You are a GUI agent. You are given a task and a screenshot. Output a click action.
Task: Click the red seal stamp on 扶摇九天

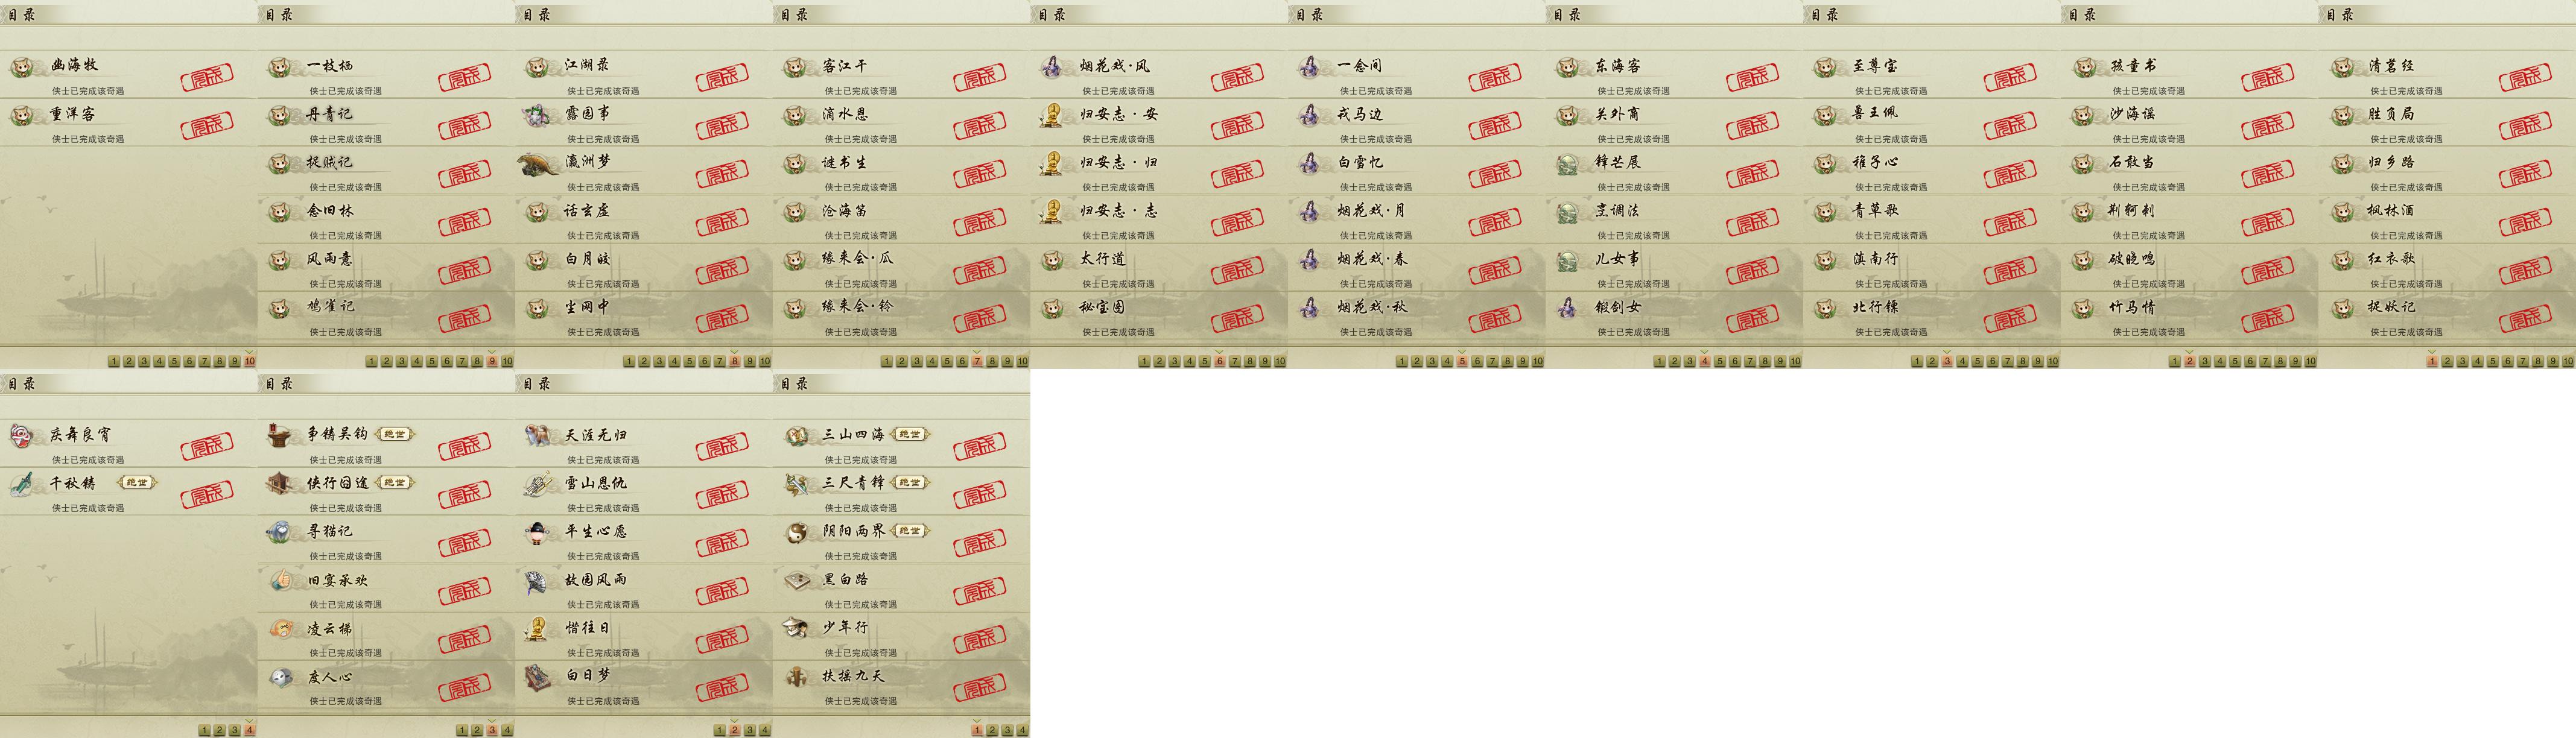point(980,688)
